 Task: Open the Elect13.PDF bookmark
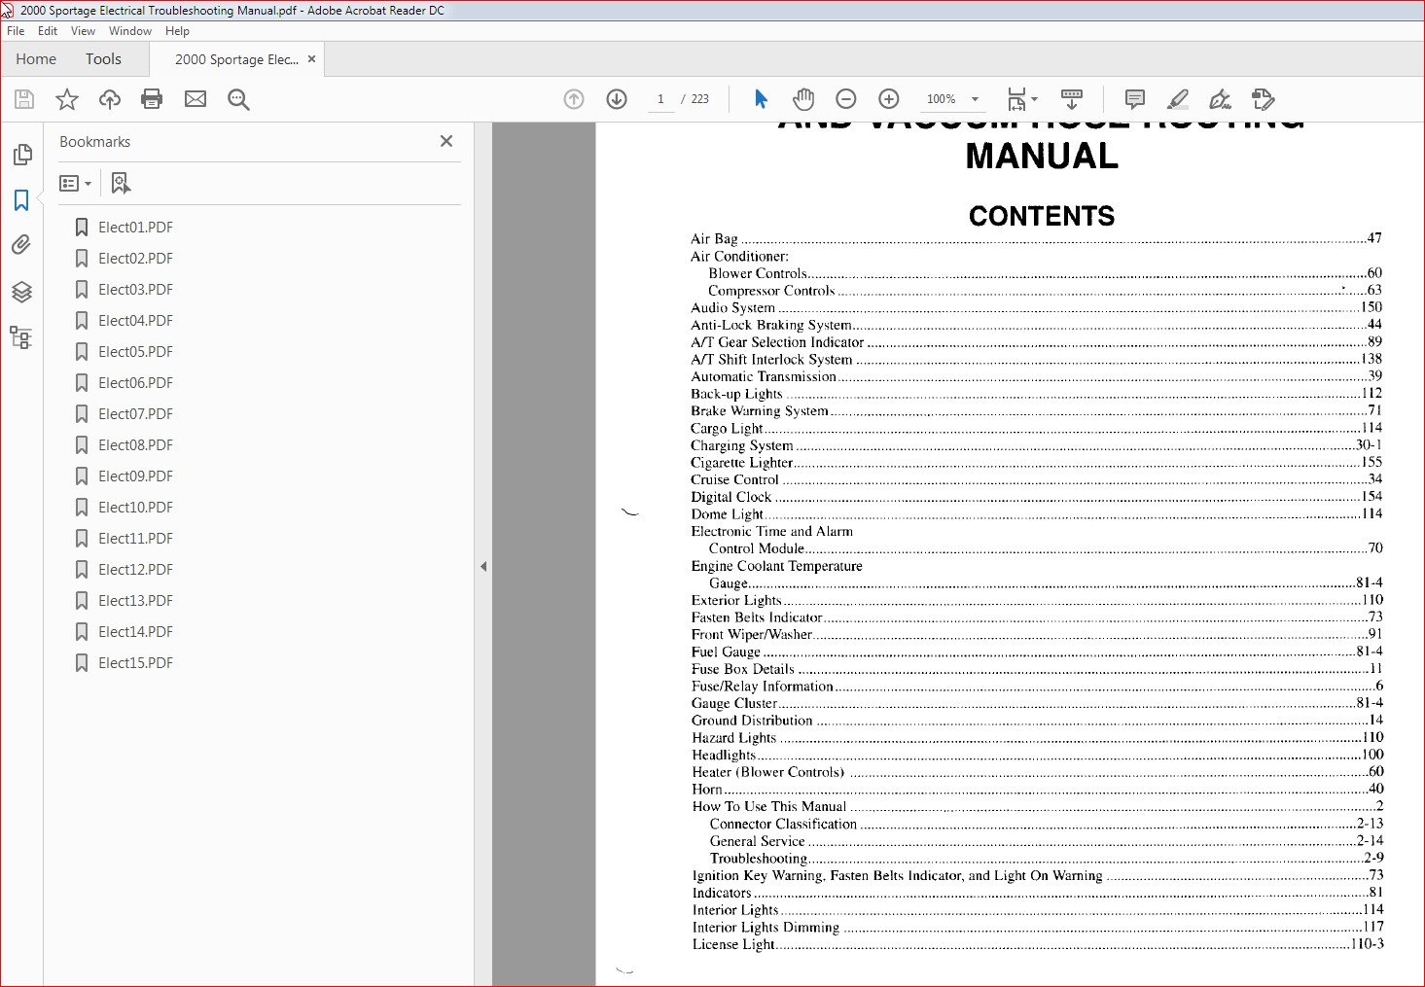[x=135, y=601]
